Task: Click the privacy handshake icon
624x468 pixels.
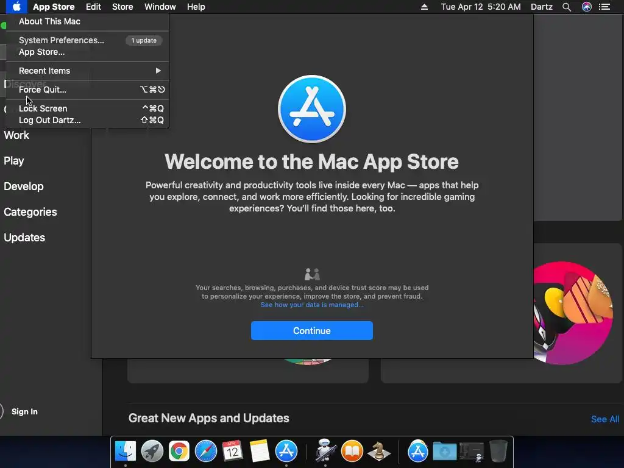Action: [312, 274]
